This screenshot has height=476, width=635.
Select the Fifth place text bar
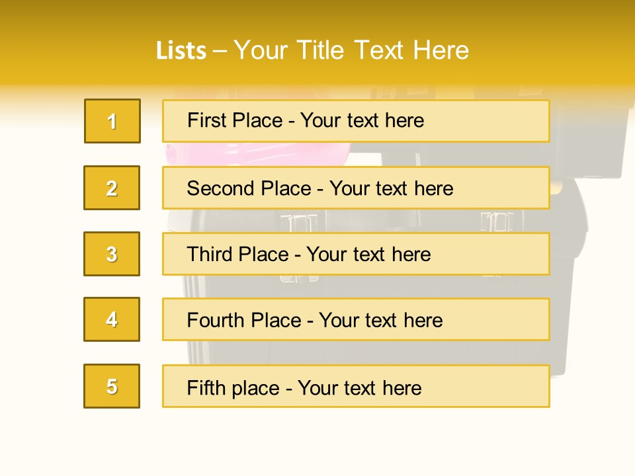coord(356,386)
